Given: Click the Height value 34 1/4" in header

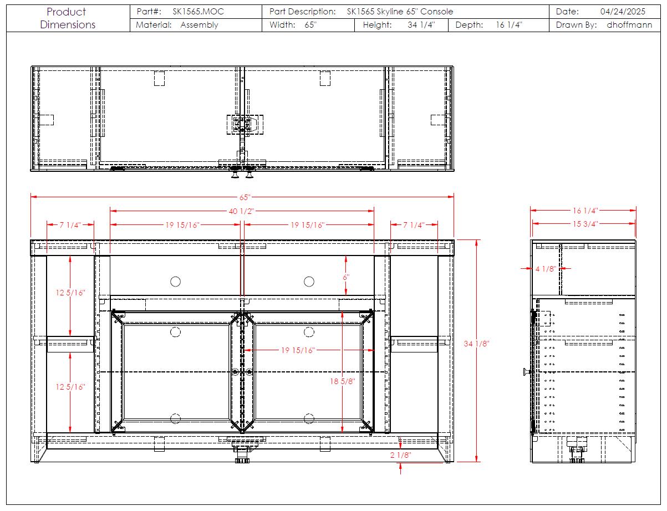Looking at the screenshot, I should pos(420,25).
